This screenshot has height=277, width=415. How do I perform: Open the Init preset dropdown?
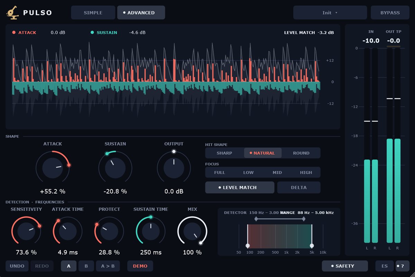click(330, 12)
